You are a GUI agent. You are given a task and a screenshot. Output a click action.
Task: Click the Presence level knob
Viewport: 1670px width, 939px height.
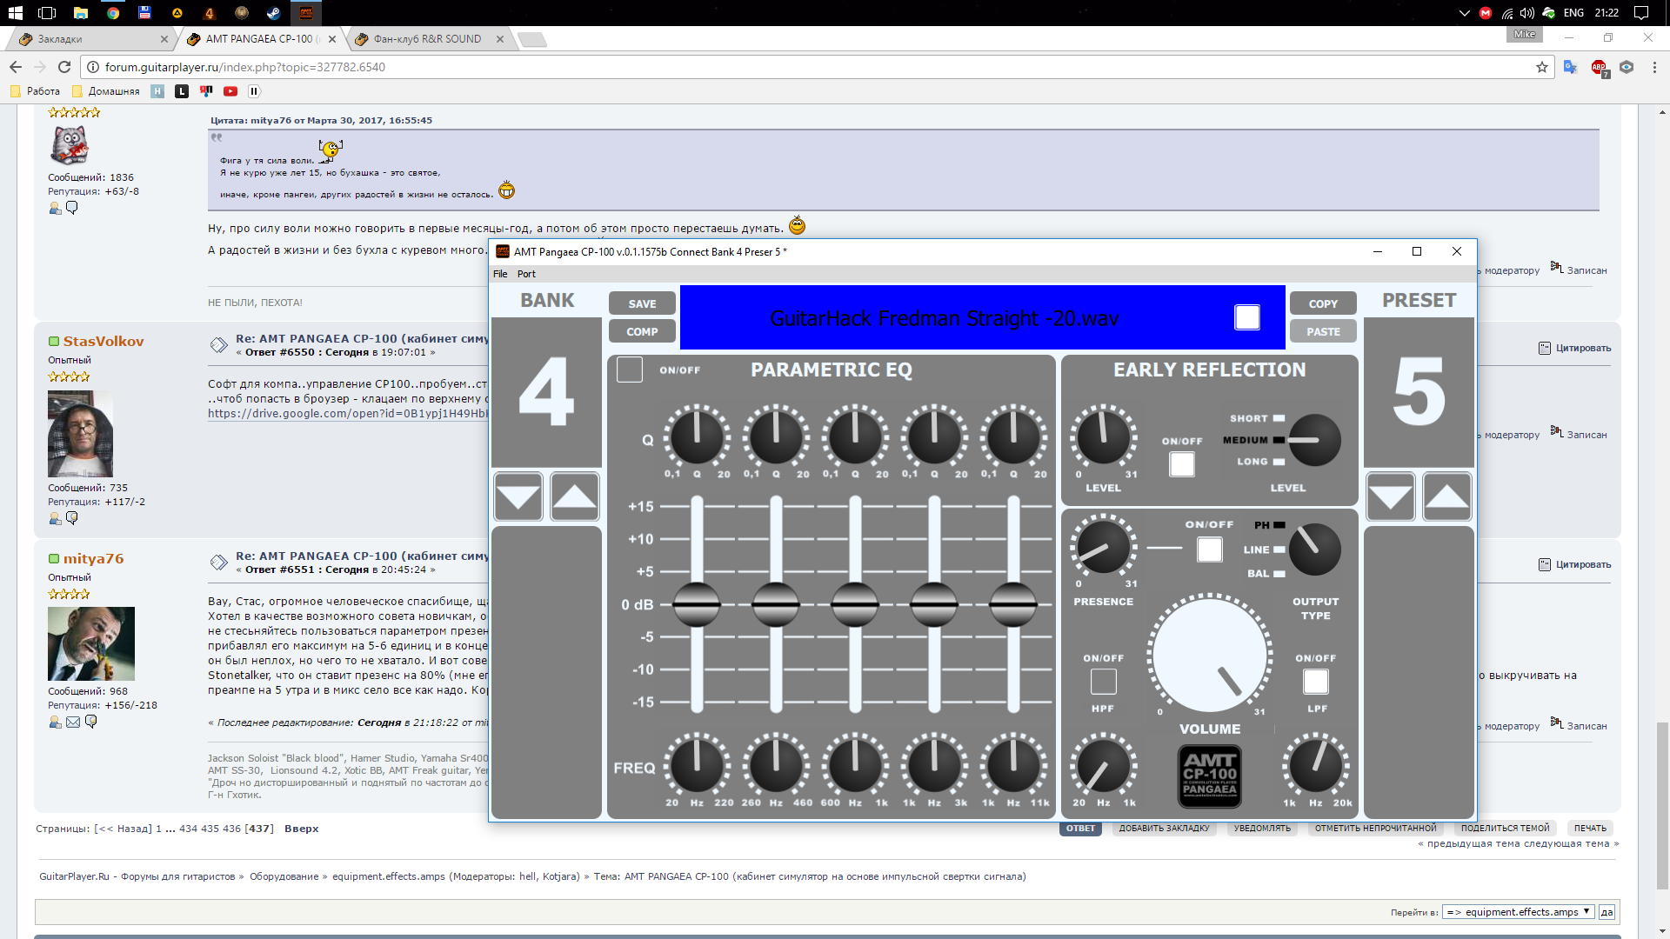(1103, 548)
